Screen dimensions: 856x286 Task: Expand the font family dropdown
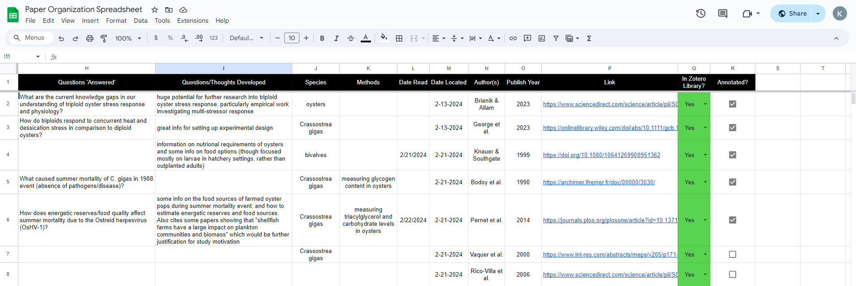click(x=246, y=38)
